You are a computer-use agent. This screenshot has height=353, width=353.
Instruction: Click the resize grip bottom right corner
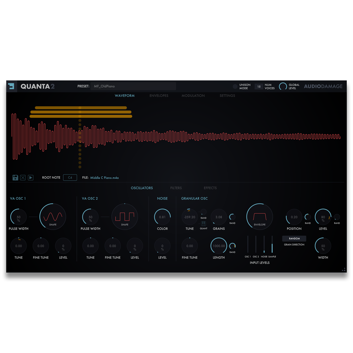tap(344, 270)
